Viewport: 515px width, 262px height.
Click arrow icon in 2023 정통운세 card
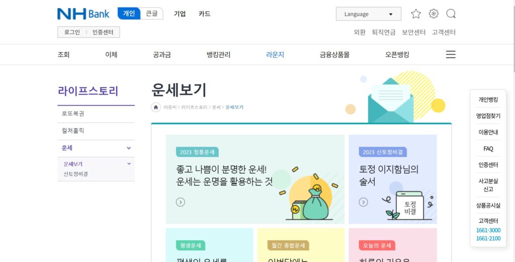coord(181,202)
